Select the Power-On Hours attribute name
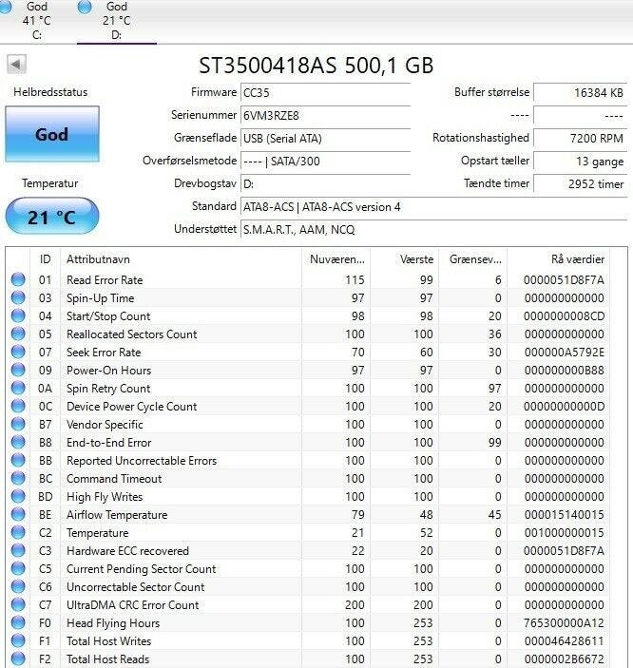The width and height of the screenshot is (633, 668). coord(108,371)
